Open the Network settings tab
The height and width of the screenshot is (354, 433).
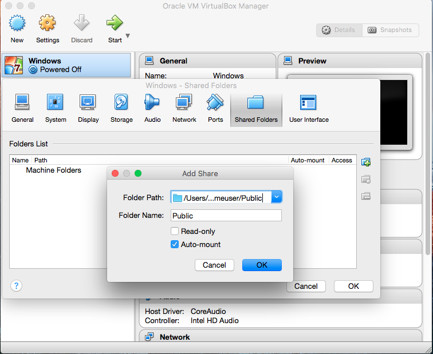pyautogui.click(x=184, y=109)
